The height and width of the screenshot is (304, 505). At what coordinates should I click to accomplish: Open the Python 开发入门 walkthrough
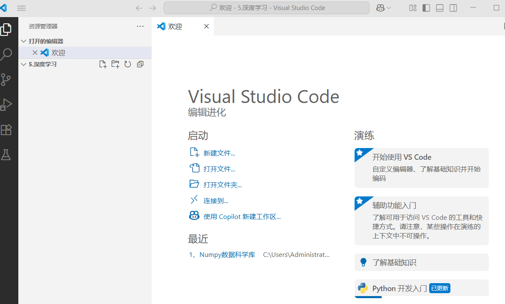(x=421, y=288)
